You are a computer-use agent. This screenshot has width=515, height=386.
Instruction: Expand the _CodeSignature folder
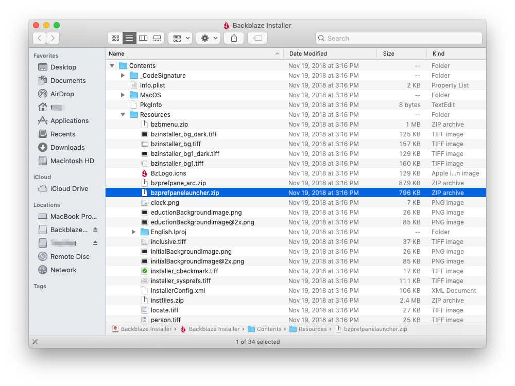123,76
